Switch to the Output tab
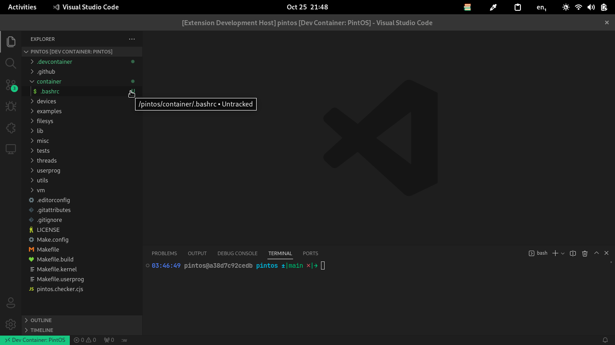 click(x=197, y=253)
